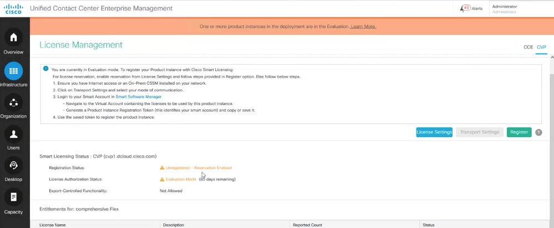The height and width of the screenshot is (228, 554).
Task: Click the blue info icon in instructions
Action: point(45,69)
